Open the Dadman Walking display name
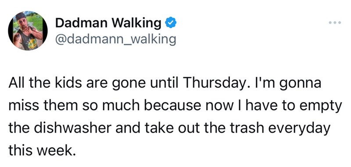Viewport: 351px width, 167px height. (108, 24)
